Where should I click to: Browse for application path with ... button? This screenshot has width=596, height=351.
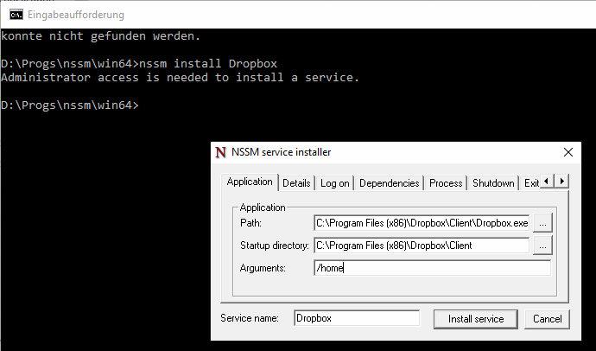pyautogui.click(x=542, y=223)
